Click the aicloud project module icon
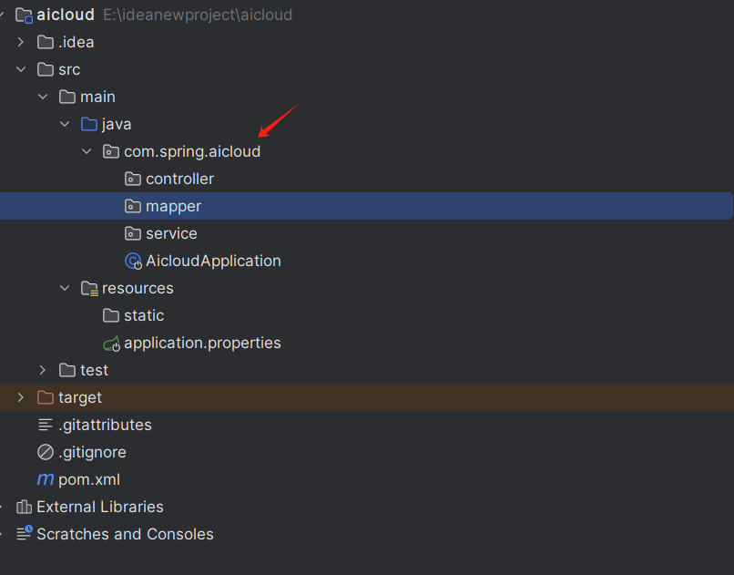Image resolution: width=734 pixels, height=575 pixels. [x=25, y=15]
